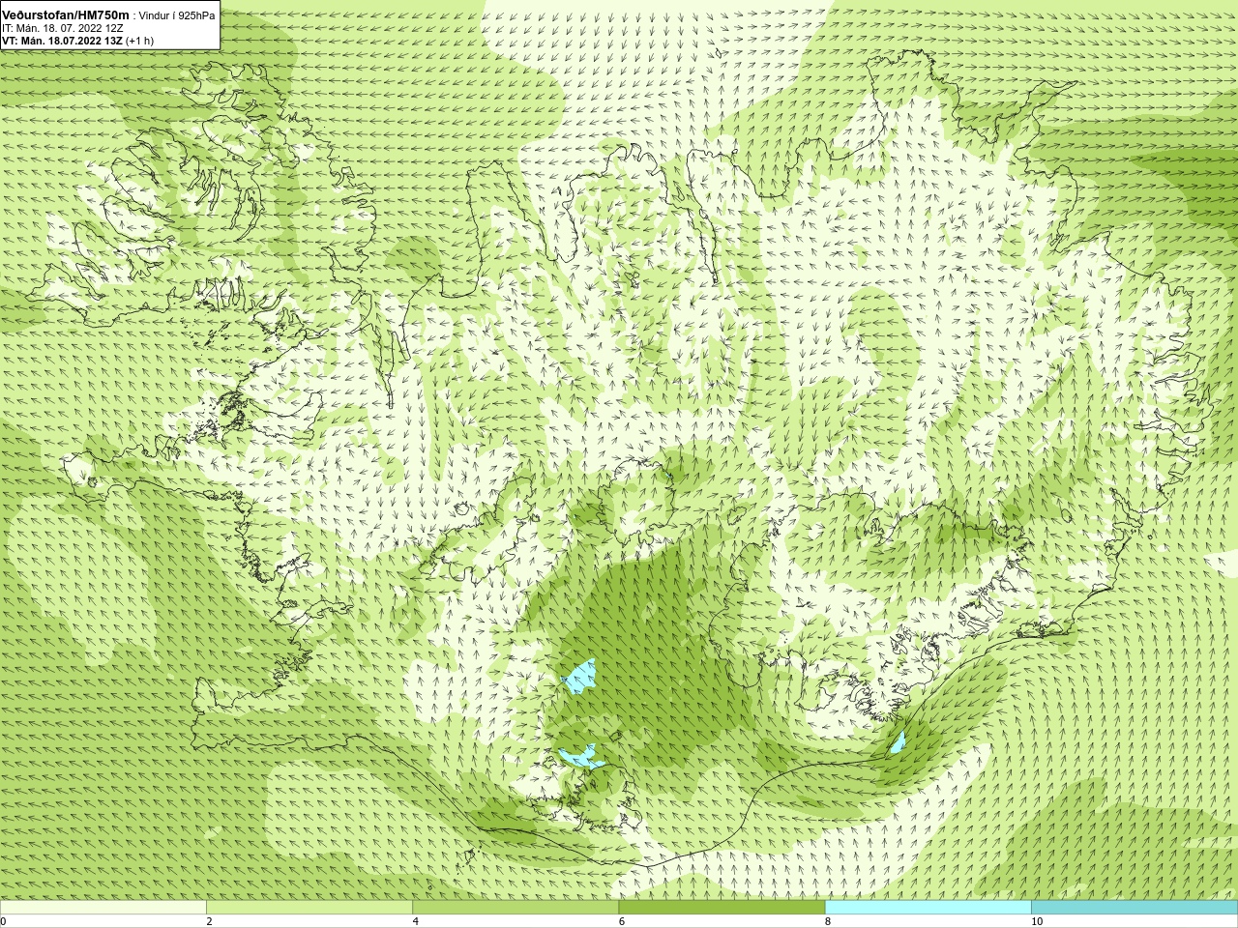
Task: Click the '(+1 h)' forecast offset text
Action: tap(139, 41)
